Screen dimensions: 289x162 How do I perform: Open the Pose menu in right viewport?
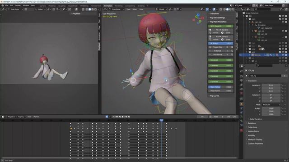(x=141, y=9)
